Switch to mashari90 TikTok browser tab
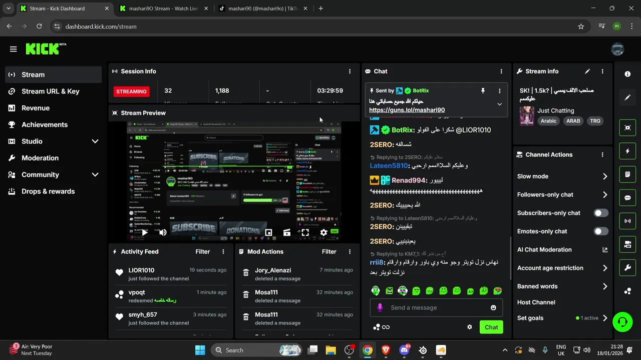This screenshot has width=641, height=360. point(263,8)
